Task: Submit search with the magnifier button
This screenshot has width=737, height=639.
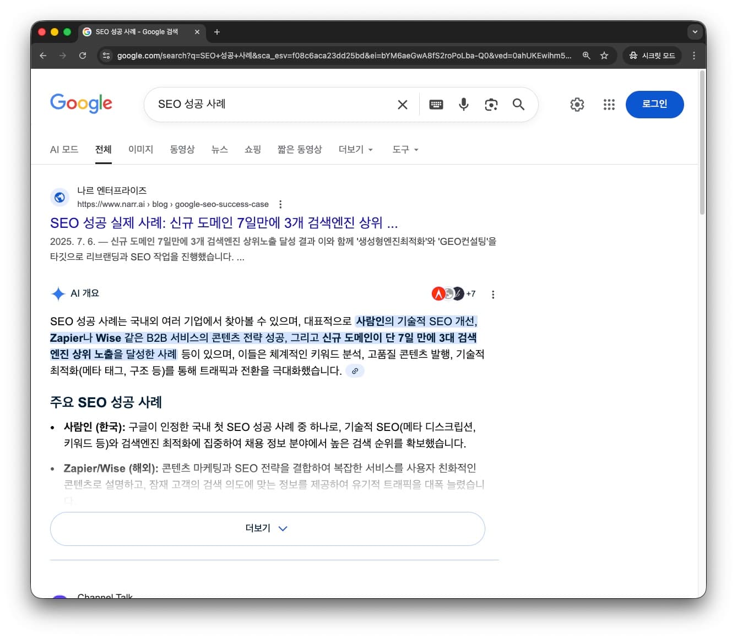Action: (518, 105)
